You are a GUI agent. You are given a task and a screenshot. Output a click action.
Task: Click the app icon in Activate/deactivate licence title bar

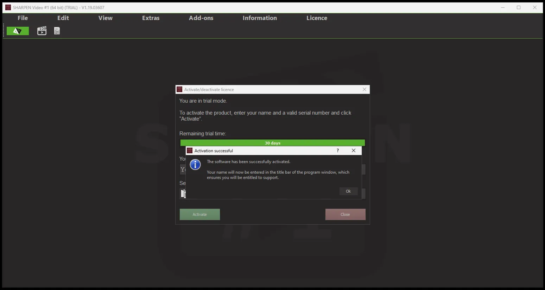(x=179, y=89)
